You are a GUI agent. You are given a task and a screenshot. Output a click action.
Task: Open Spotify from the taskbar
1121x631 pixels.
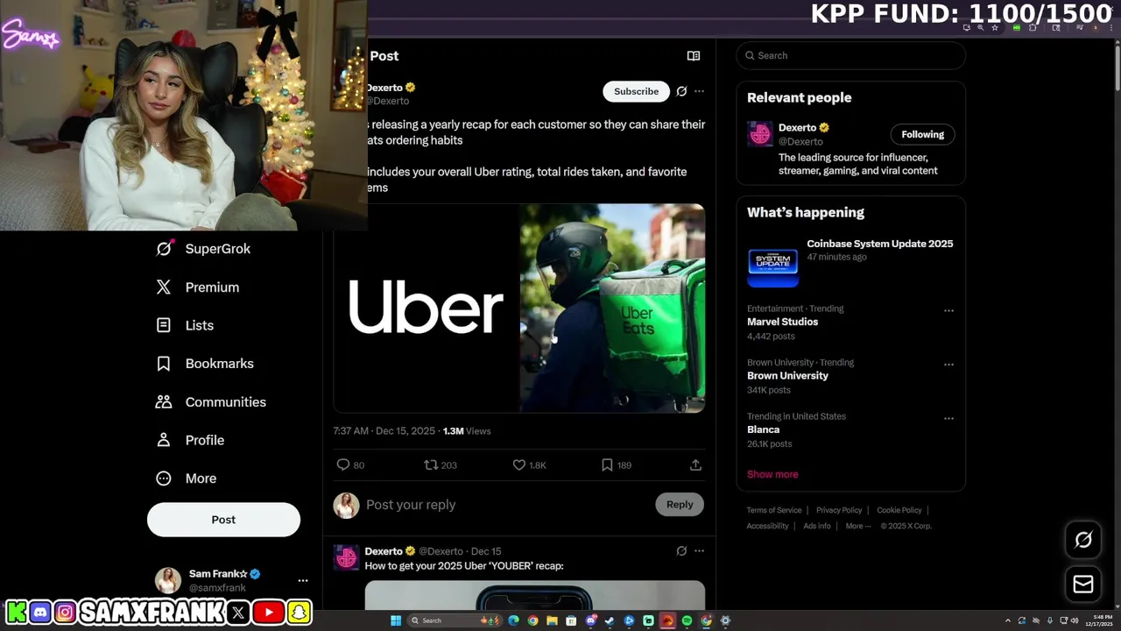coord(687,620)
